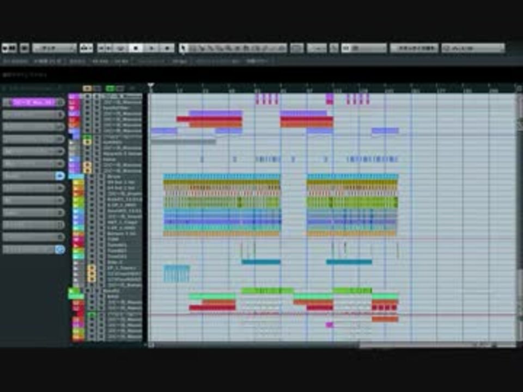Toggle the topmost yellow-lit track button
The height and width of the screenshot is (392, 523).
87,142
